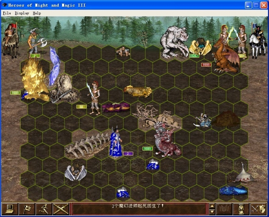Click the stack count label 80
Image resolution: width=269 pixels, height=217 pixels.
[81, 107]
